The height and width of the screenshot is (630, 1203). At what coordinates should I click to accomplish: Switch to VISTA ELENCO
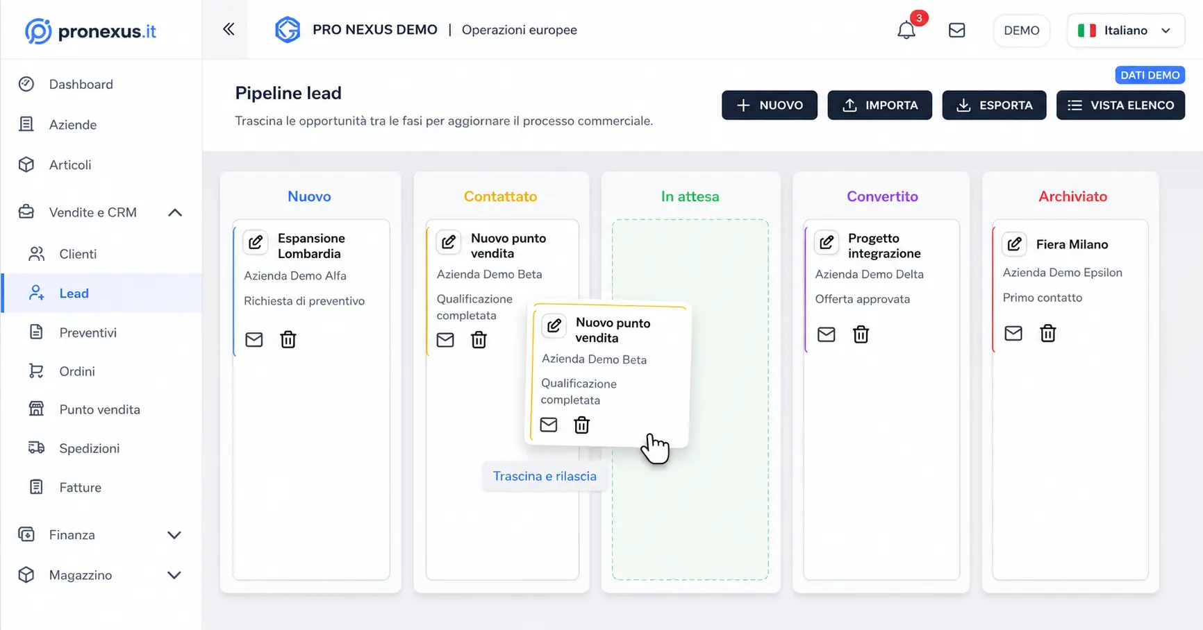click(x=1120, y=105)
